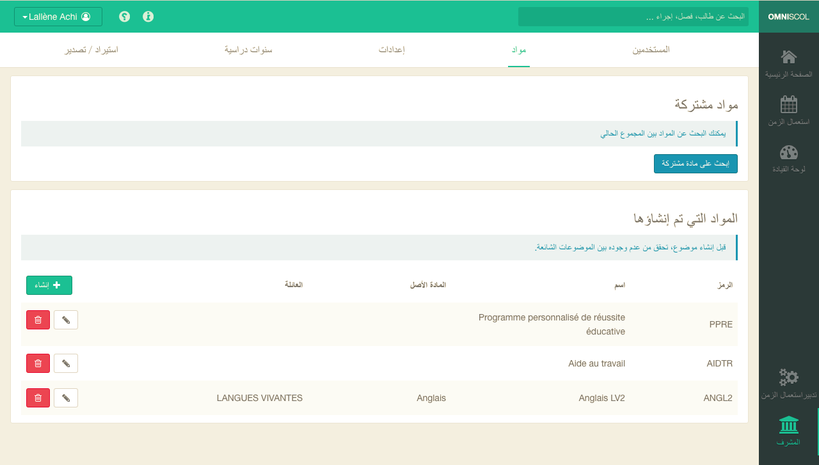The width and height of the screenshot is (819, 465).
Task: Expand the Lallène Achi user dropdown
Action: 58,17
